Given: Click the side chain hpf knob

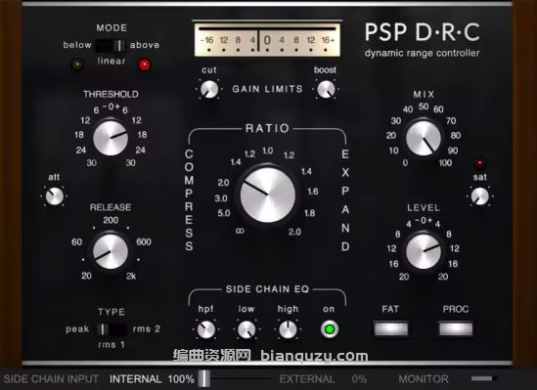Looking at the screenshot, I should [205, 329].
